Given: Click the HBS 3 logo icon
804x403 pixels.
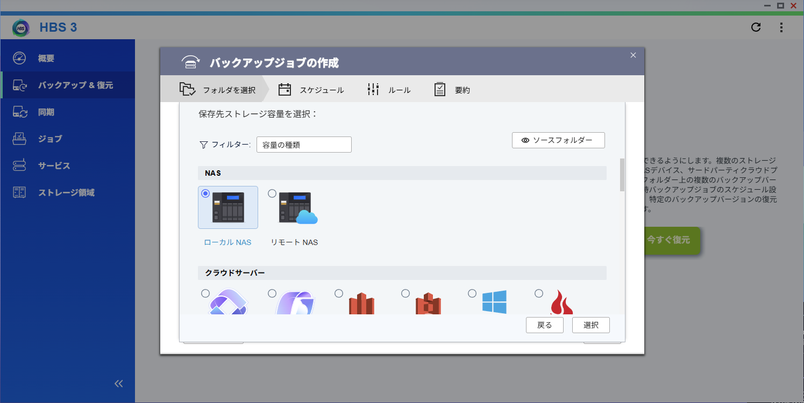Looking at the screenshot, I should point(21,27).
